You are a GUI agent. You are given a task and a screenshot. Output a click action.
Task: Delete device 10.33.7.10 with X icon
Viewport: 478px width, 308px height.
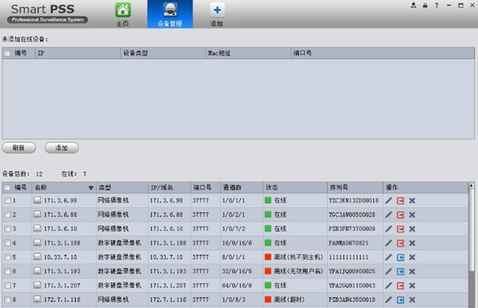coord(412,257)
